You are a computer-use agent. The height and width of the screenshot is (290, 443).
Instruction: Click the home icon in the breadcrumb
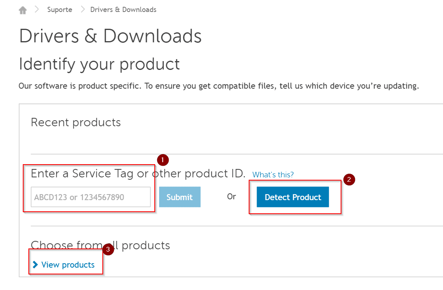pos(22,9)
